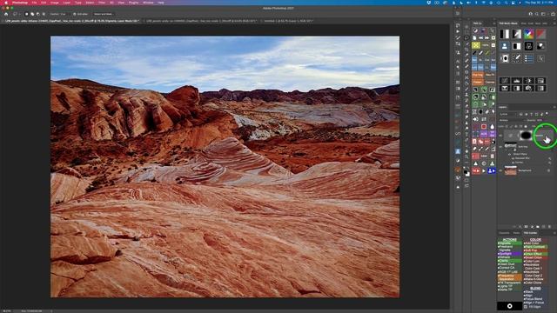Click the create new layer icon

point(543,226)
